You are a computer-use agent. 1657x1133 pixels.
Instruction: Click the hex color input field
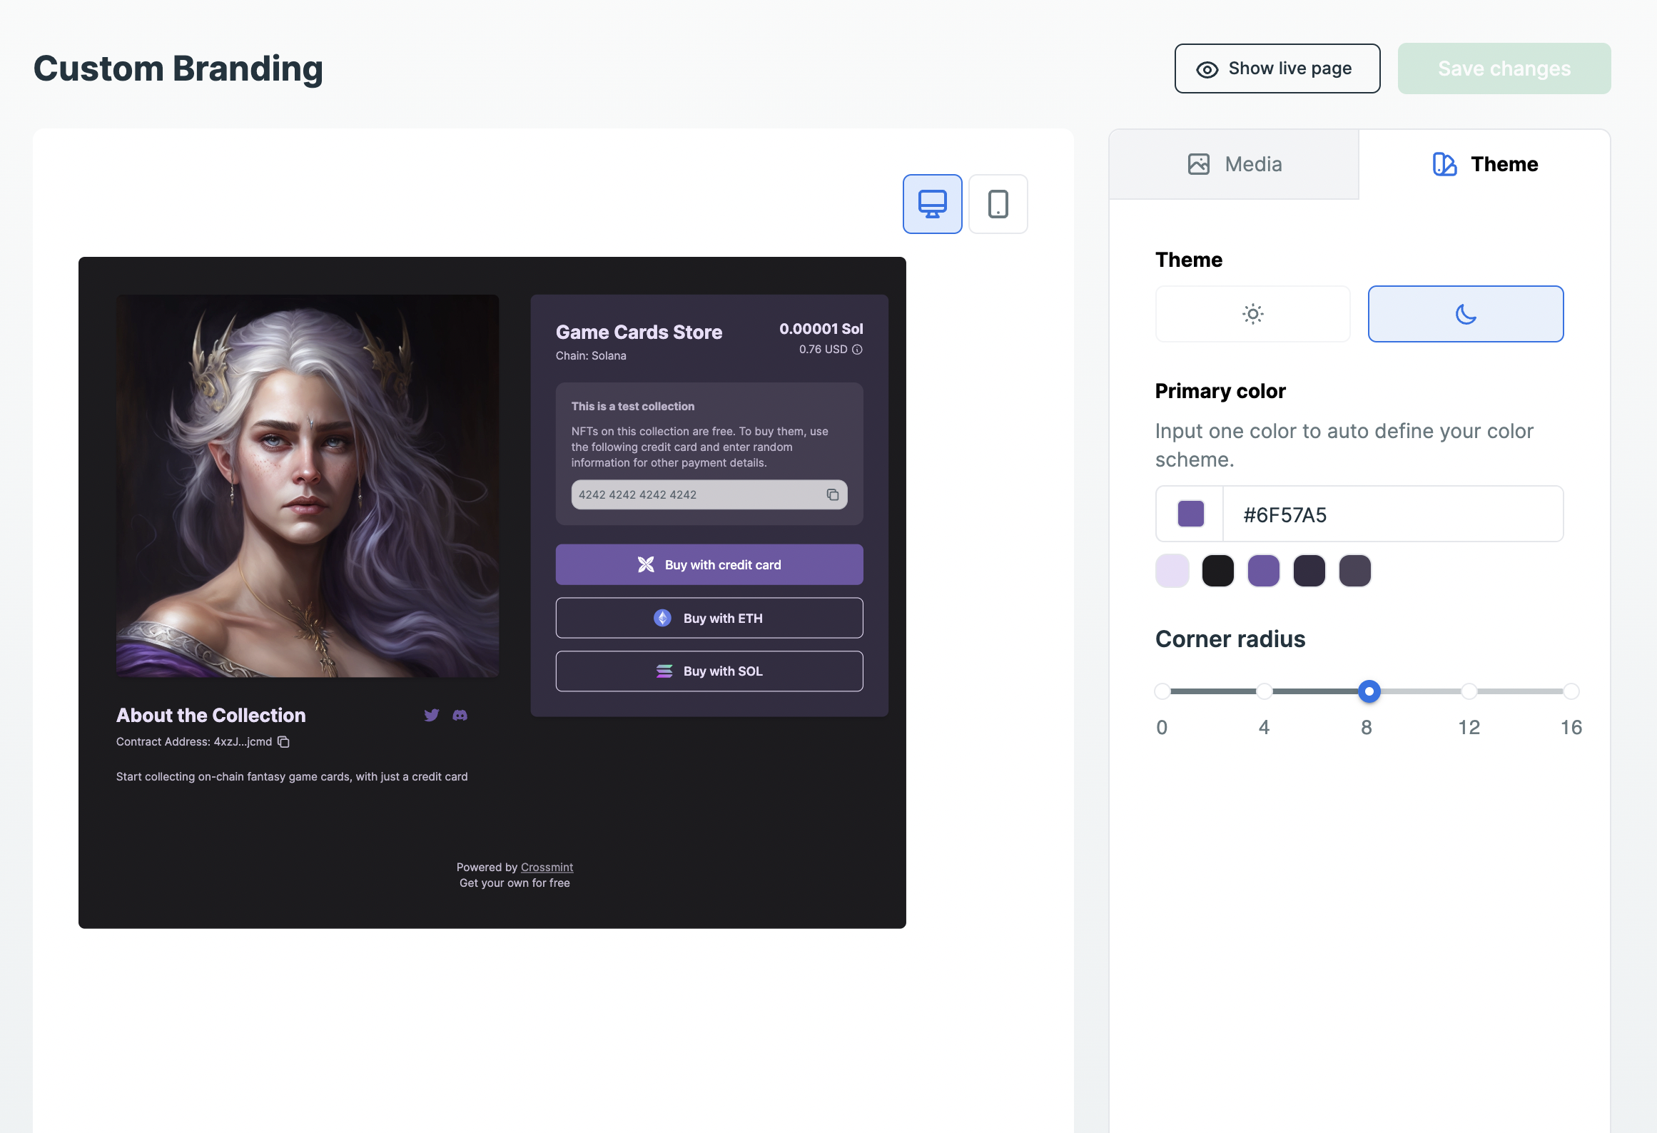[x=1392, y=514]
